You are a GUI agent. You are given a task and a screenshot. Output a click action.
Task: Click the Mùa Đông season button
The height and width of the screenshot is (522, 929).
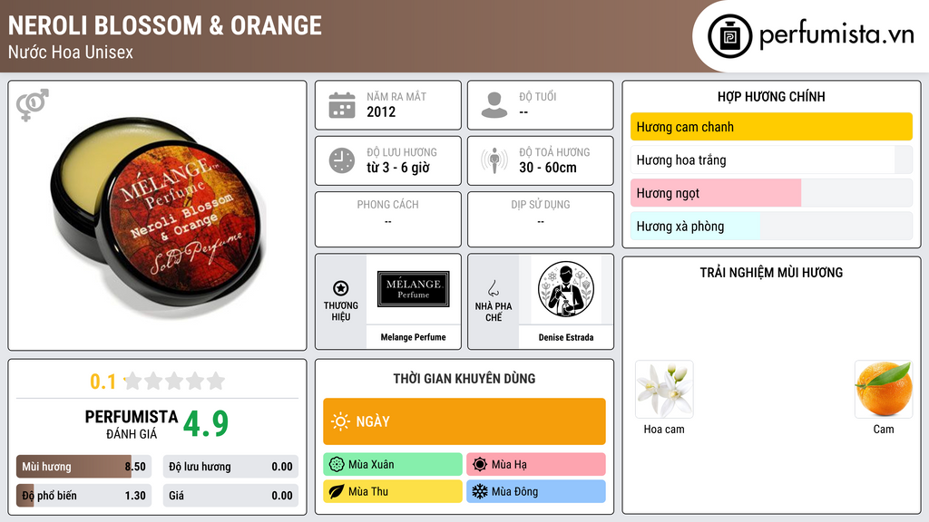tap(536, 491)
